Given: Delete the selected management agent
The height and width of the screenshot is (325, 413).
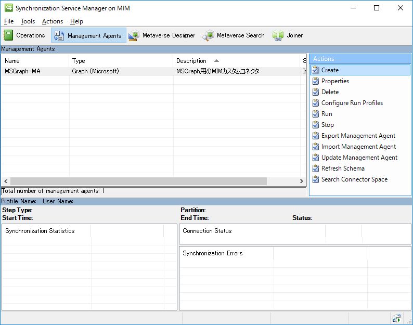Looking at the screenshot, I should [x=330, y=92].
